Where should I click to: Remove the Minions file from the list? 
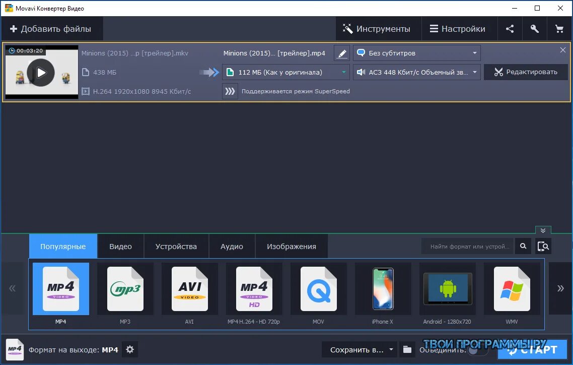point(563,50)
